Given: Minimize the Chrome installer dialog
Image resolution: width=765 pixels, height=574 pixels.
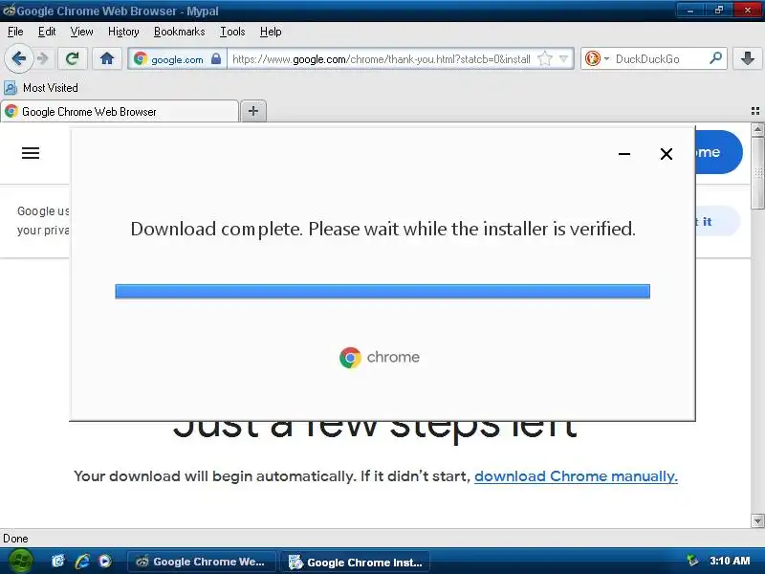Looking at the screenshot, I should click(624, 154).
